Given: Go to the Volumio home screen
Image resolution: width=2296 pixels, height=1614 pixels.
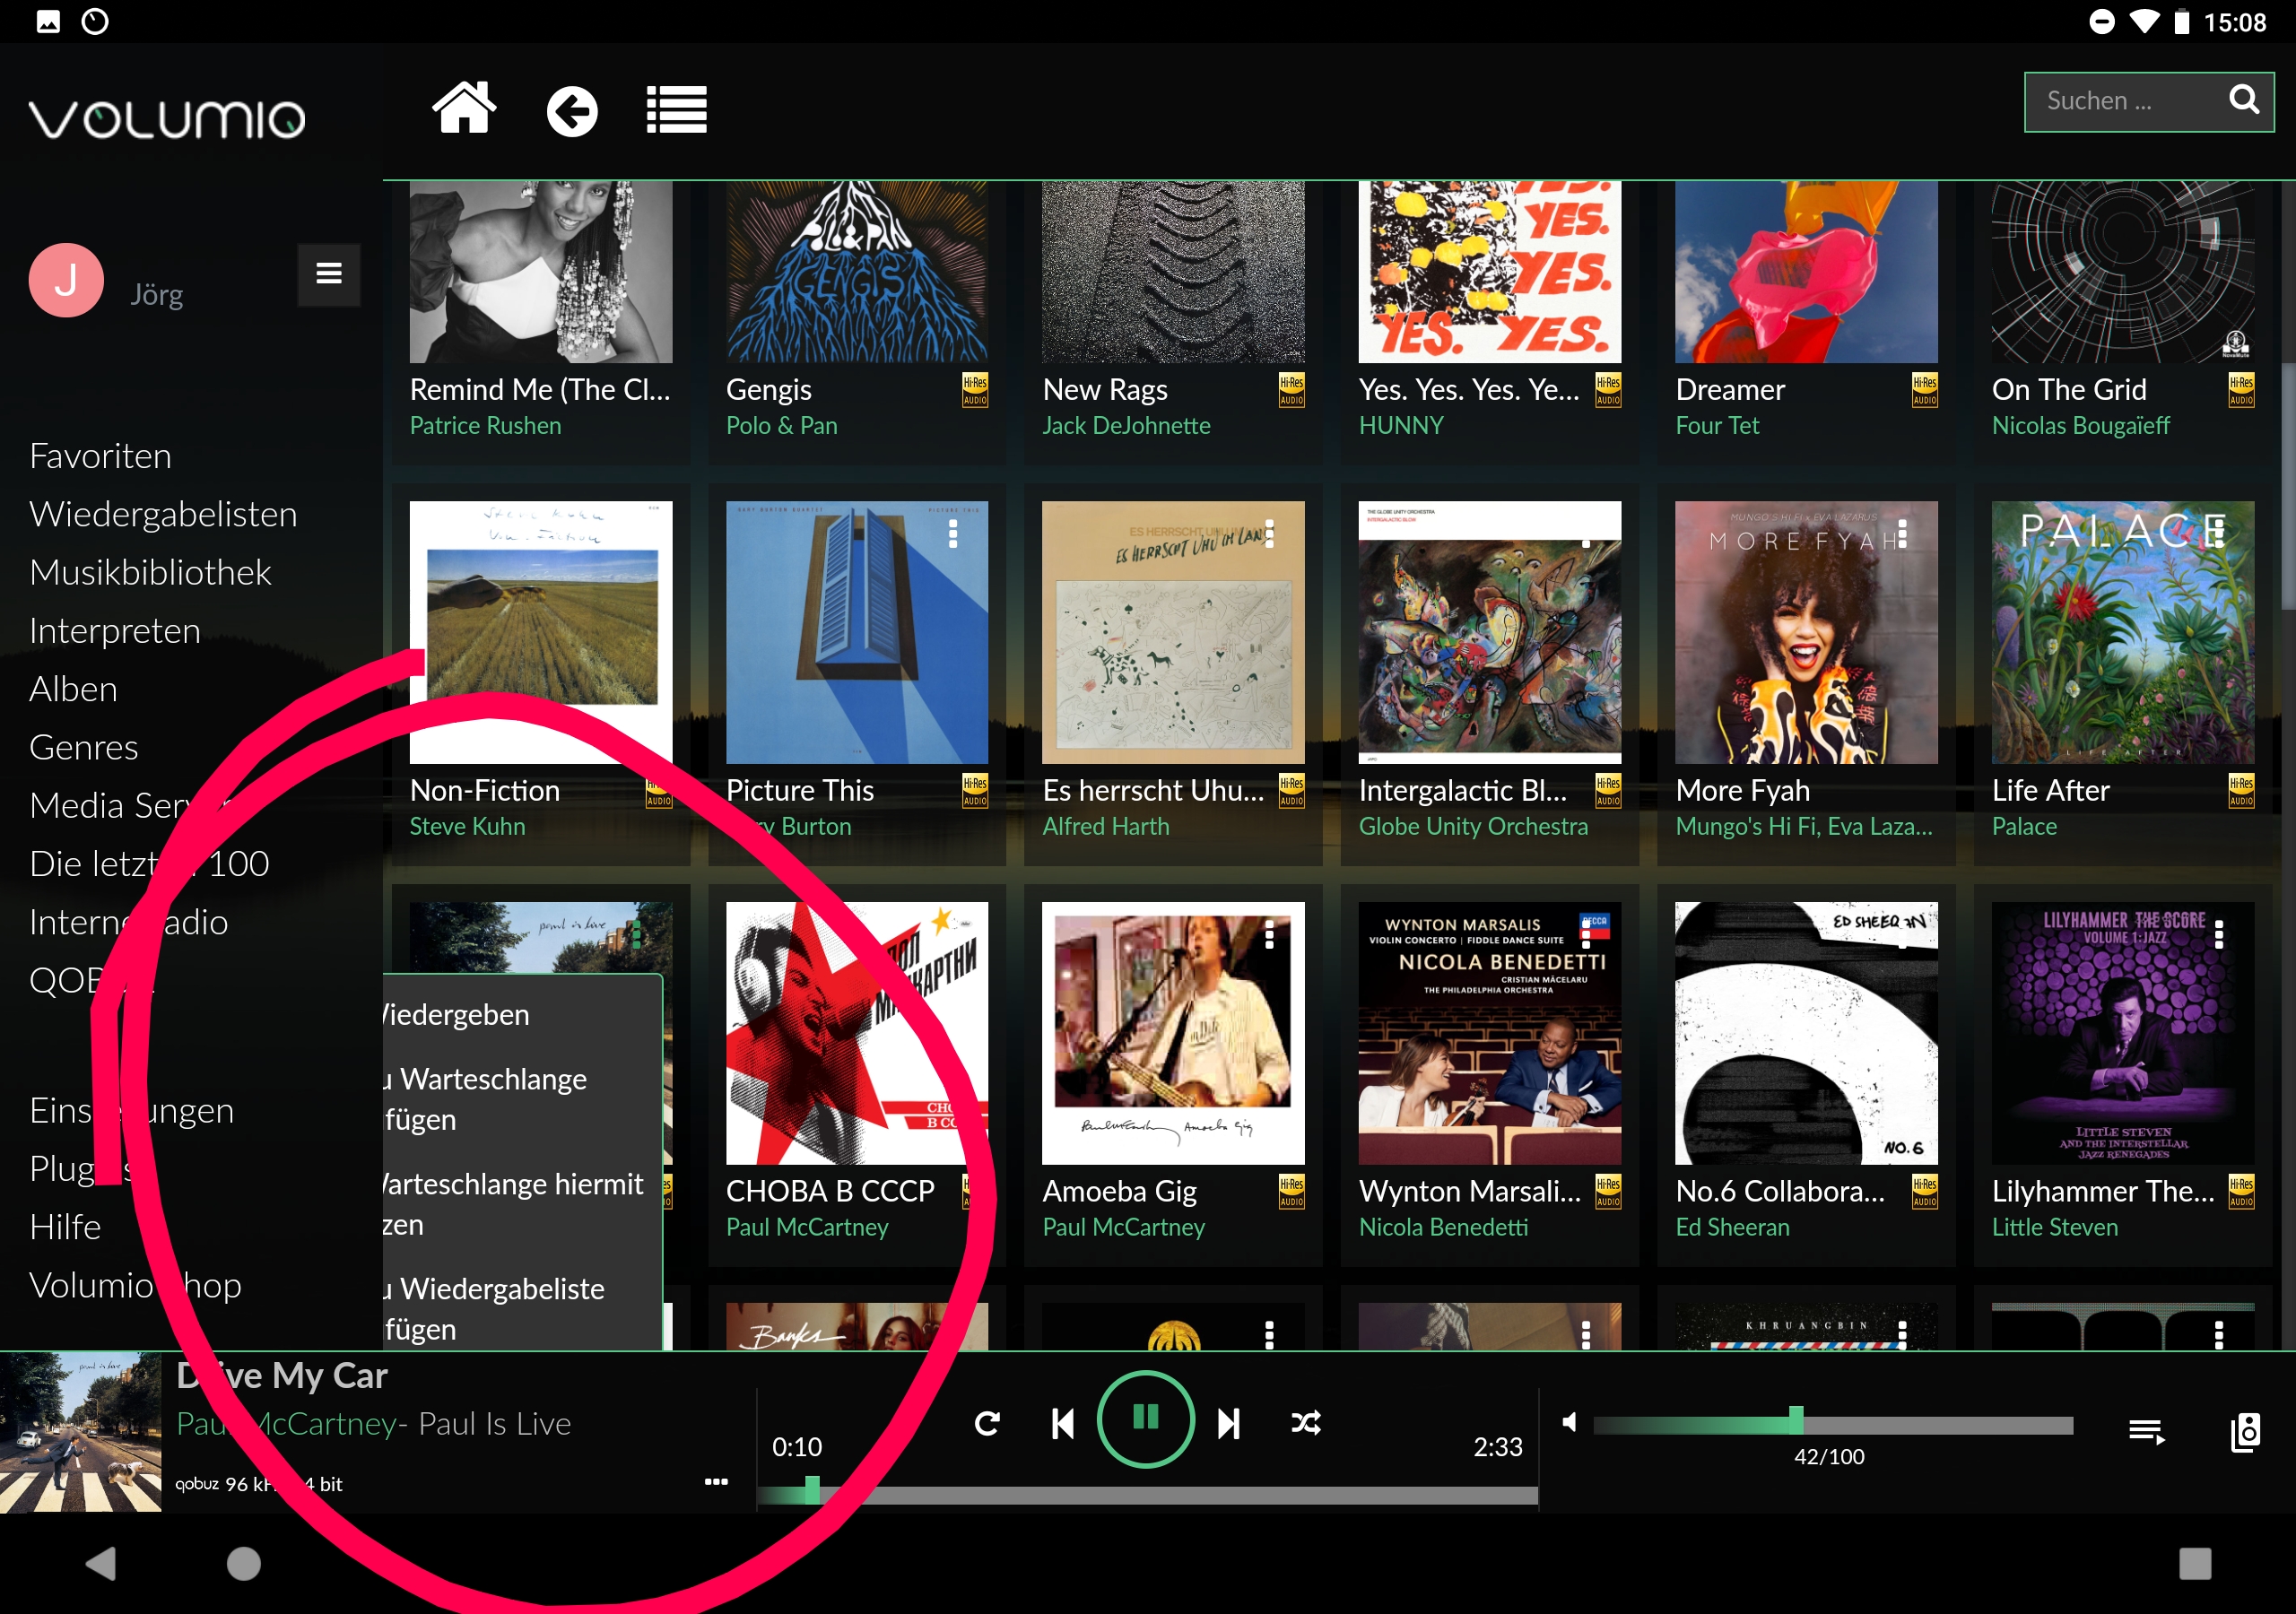Looking at the screenshot, I should [464, 108].
